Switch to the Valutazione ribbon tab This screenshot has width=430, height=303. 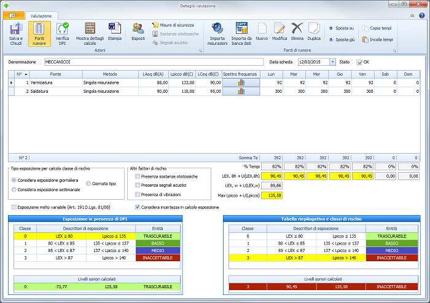pyautogui.click(x=42, y=15)
